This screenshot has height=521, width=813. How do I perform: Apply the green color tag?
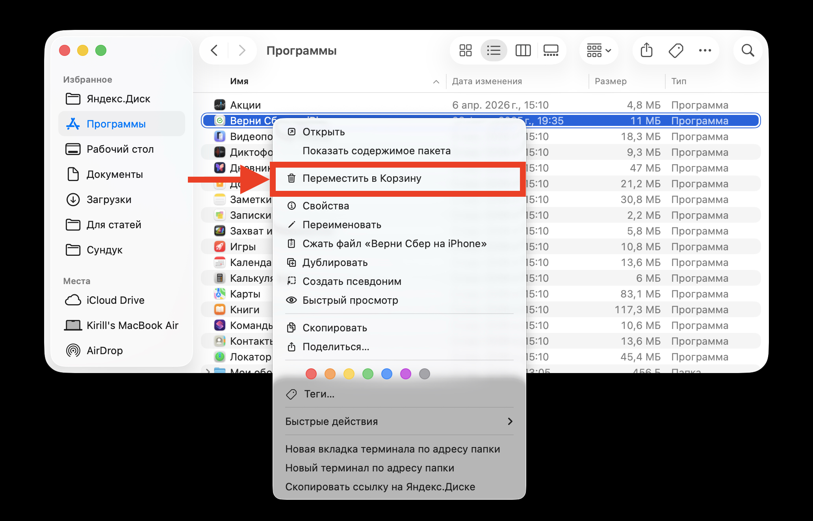tap(368, 374)
